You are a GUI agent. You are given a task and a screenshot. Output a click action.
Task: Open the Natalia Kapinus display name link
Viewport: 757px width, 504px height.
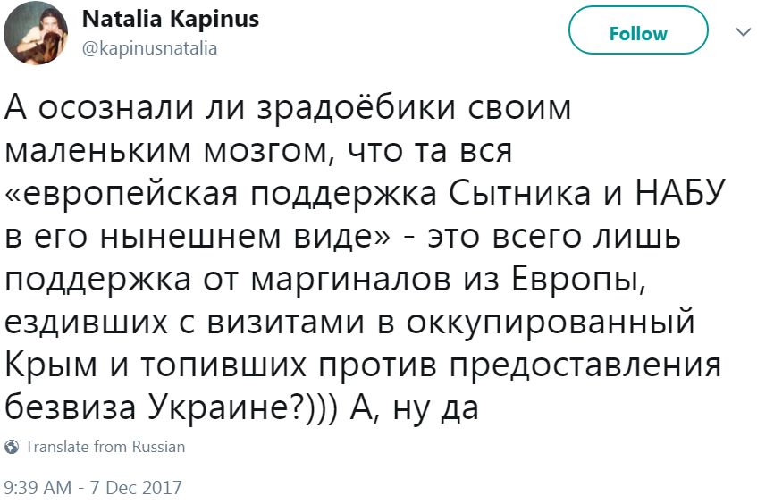pyautogui.click(x=171, y=20)
